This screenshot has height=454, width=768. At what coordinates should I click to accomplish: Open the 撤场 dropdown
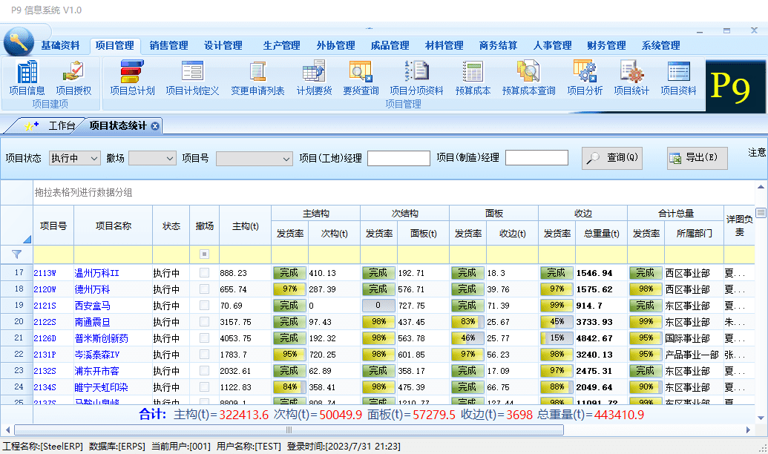point(152,158)
